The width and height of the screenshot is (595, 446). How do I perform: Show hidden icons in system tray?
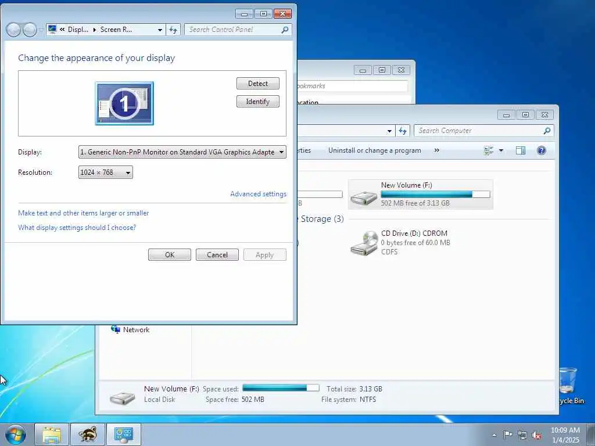(494, 435)
